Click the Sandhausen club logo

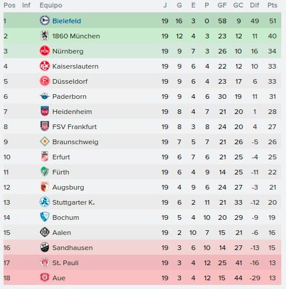(45, 247)
